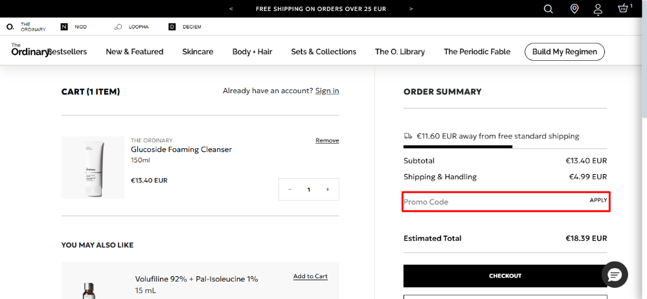
Task: Open the account profile icon
Action: (x=598, y=9)
